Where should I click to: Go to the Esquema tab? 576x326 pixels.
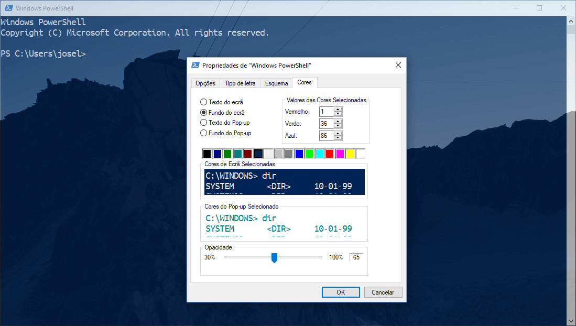[x=276, y=83]
